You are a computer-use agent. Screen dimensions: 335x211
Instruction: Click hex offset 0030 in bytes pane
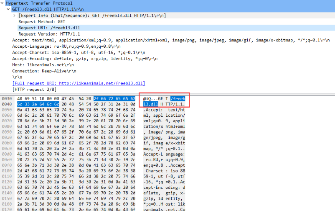pyautogui.click(x=7, y=98)
